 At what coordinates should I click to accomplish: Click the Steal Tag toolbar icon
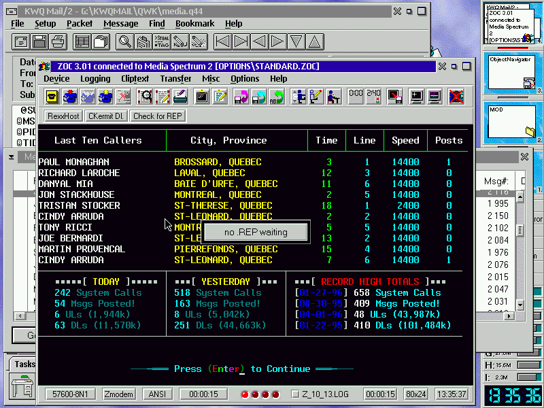pyautogui.click(x=162, y=41)
